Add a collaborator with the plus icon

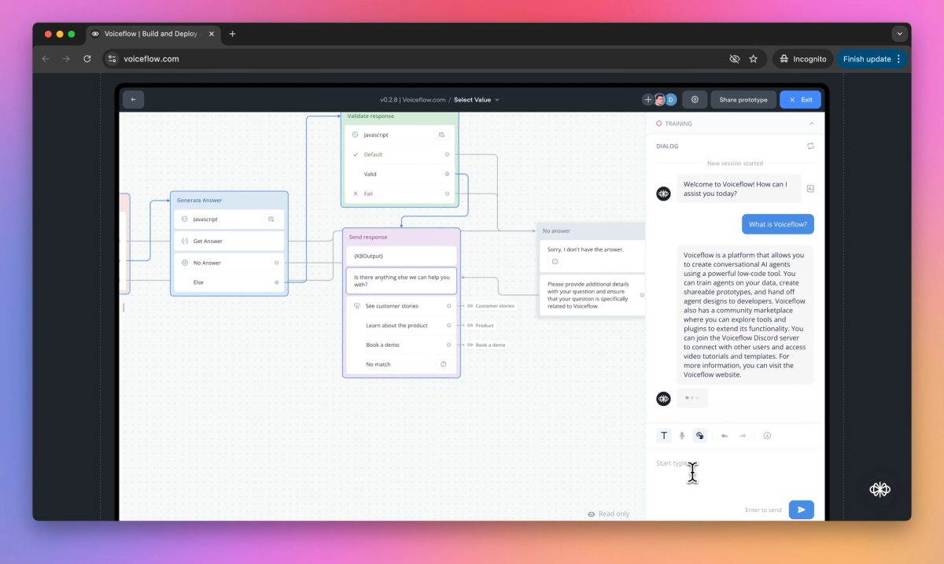click(x=648, y=100)
